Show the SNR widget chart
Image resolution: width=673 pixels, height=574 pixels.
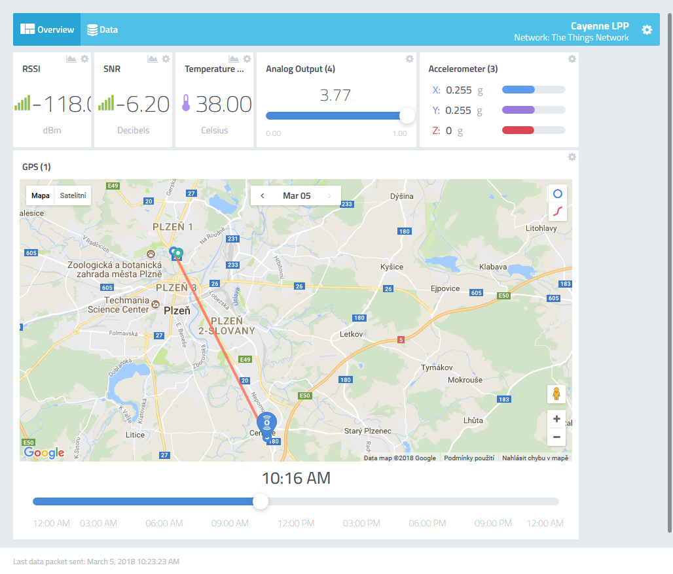153,59
